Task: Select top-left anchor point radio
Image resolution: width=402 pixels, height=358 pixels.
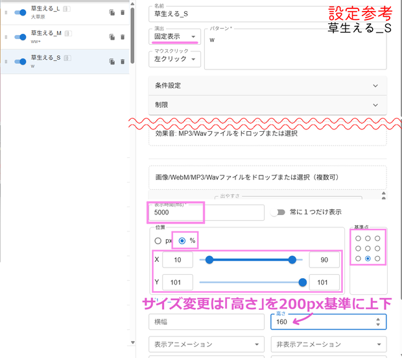Action: (358, 238)
